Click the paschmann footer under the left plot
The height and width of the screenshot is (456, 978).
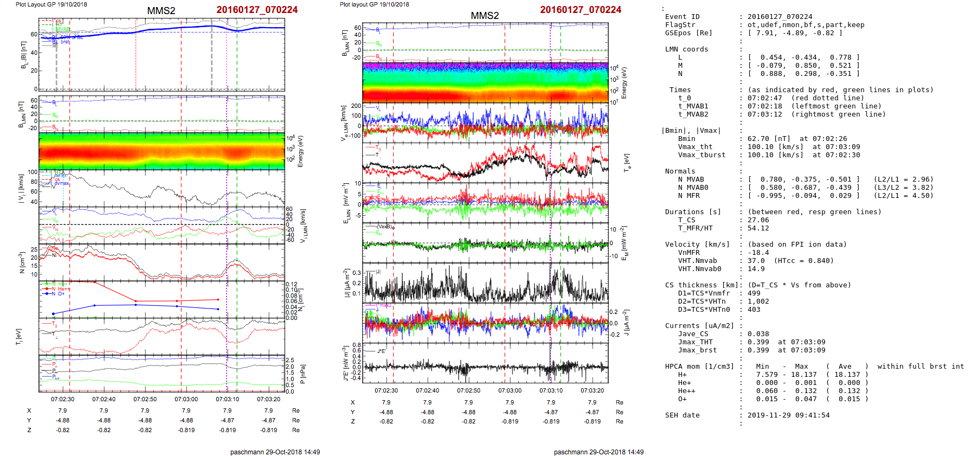[275, 452]
